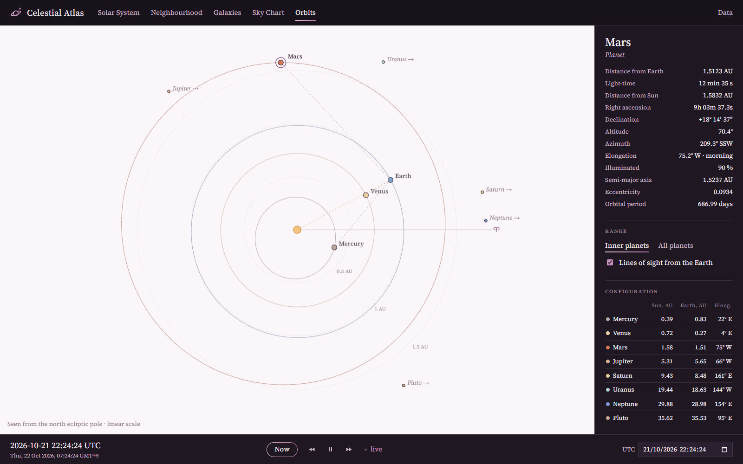This screenshot has width=743, height=464.
Task: Select Neptune row in configuration table
Action: click(669, 404)
